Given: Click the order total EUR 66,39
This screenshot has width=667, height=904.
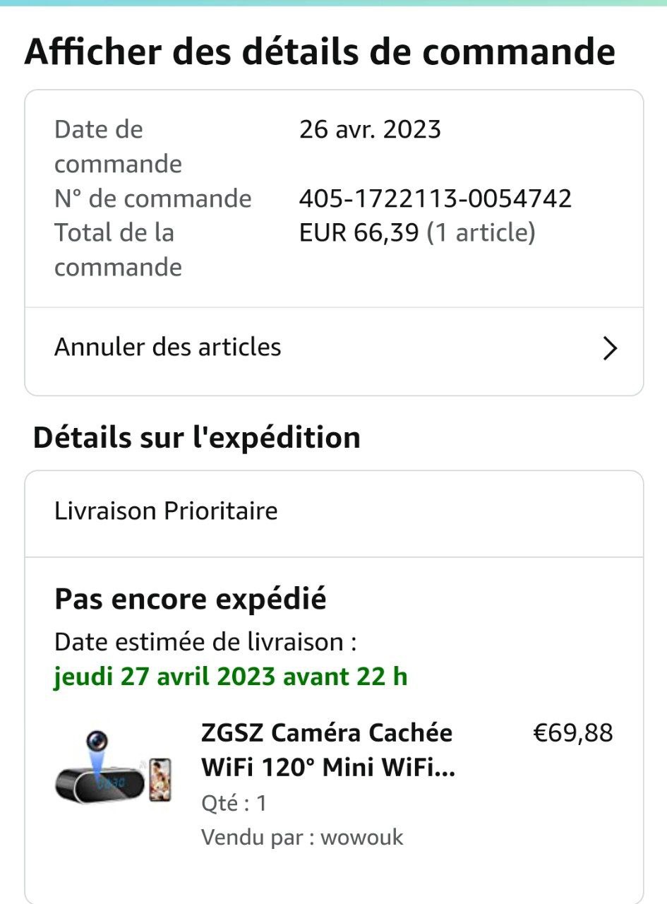Looking at the screenshot, I should 359,233.
